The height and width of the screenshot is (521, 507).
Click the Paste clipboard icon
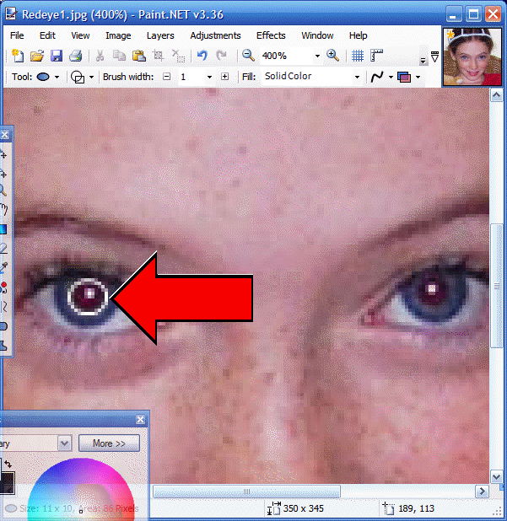point(138,56)
